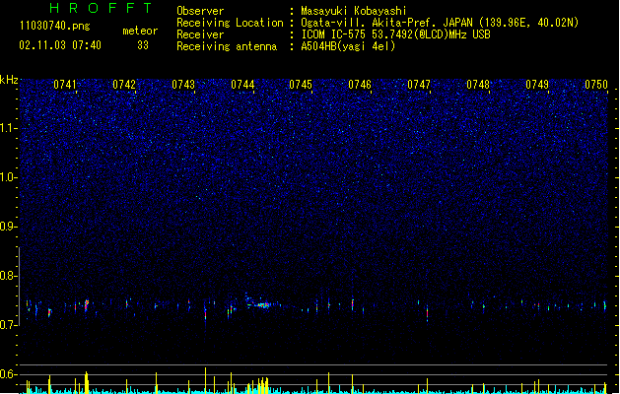
Task: Click the 0745 time marker
Action: pyautogui.click(x=301, y=85)
